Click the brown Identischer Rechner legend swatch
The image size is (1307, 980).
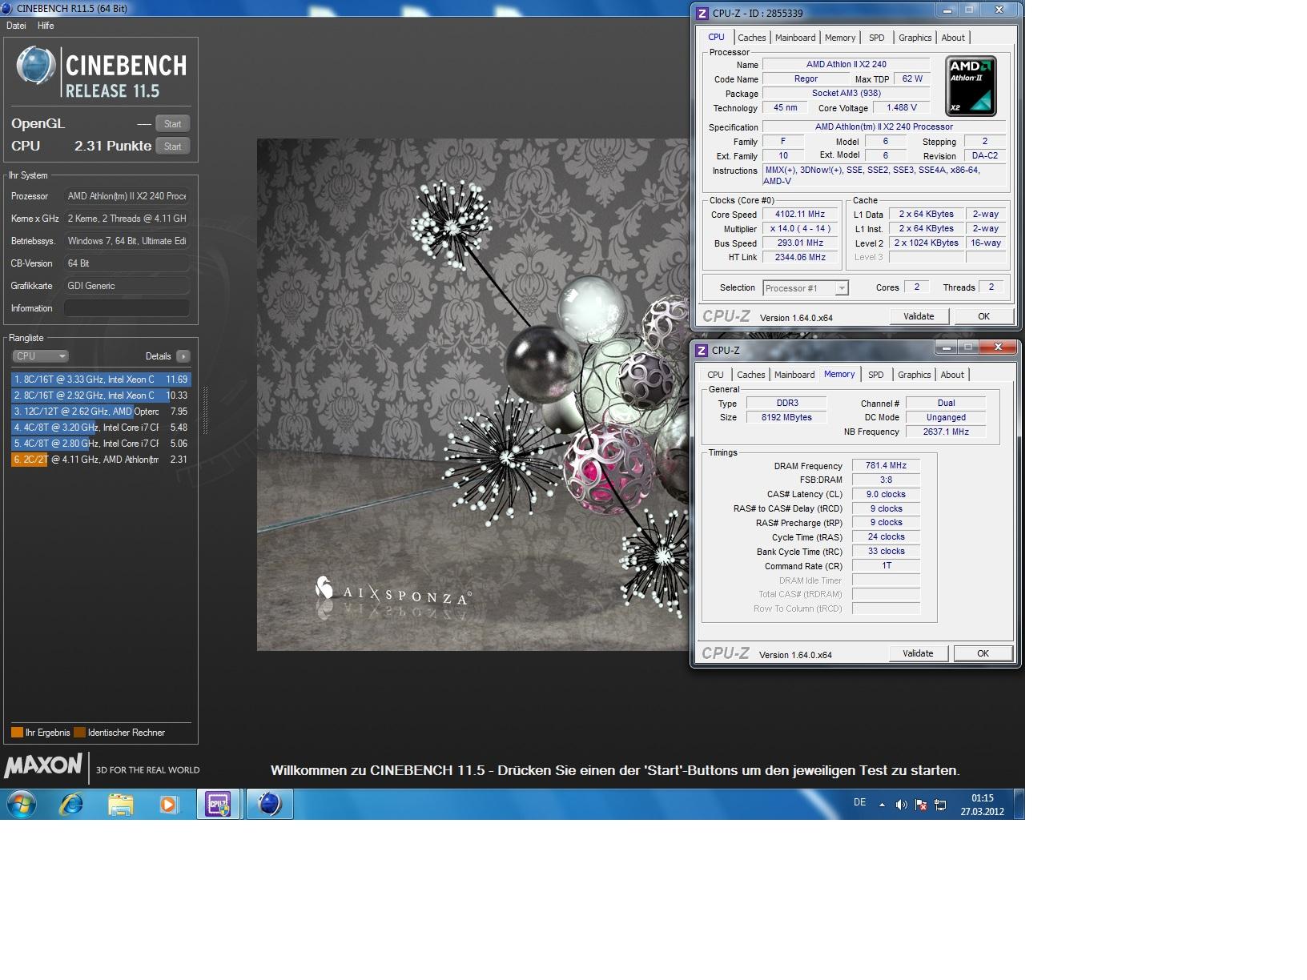[x=79, y=732]
